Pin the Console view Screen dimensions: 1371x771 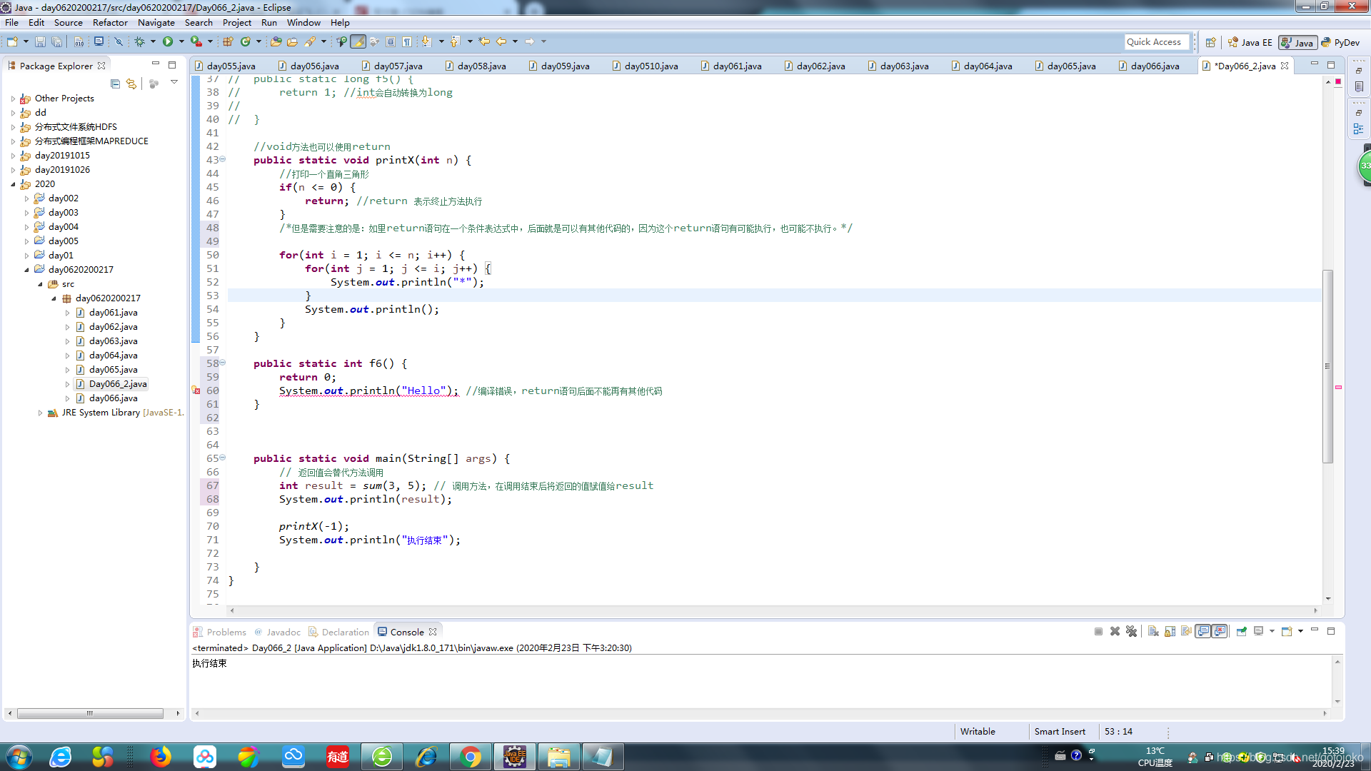pyautogui.click(x=1242, y=631)
